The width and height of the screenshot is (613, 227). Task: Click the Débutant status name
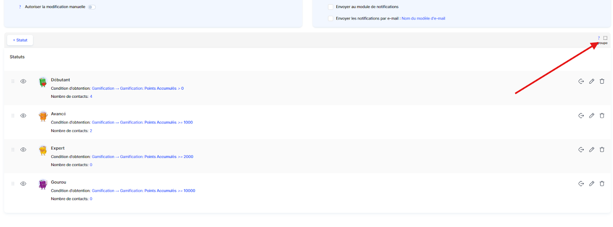[61, 80]
